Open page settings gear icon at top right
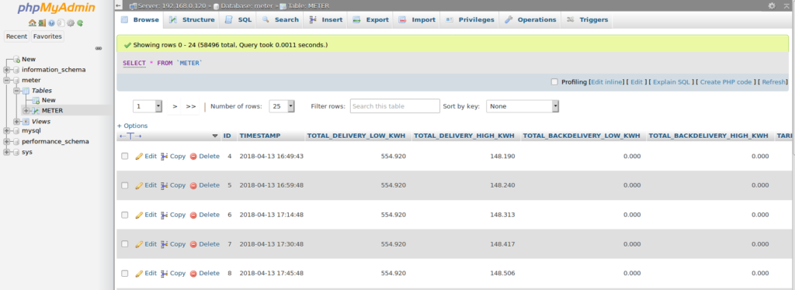The image size is (795, 290). [x=772, y=5]
